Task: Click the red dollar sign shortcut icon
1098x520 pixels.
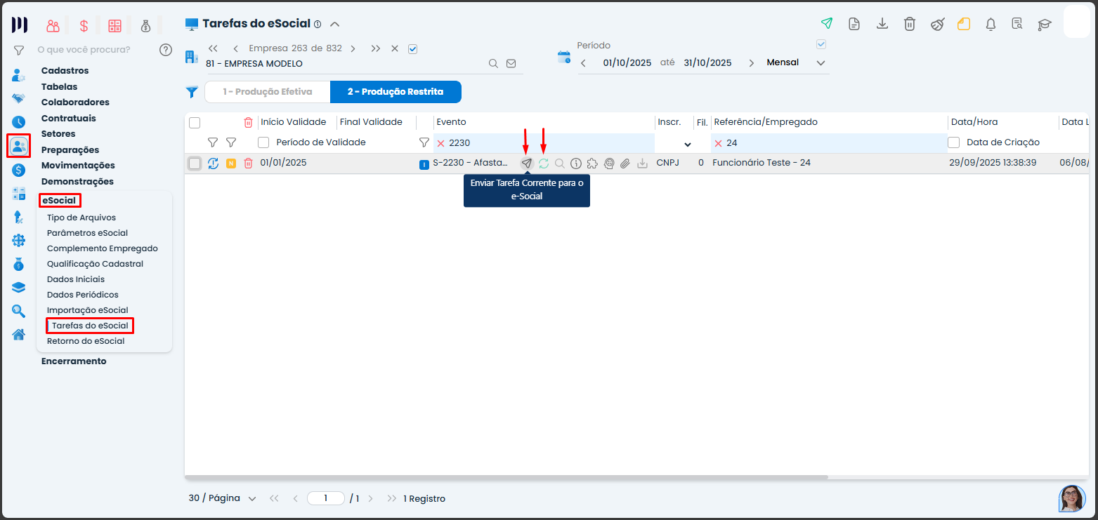Action: [x=84, y=26]
